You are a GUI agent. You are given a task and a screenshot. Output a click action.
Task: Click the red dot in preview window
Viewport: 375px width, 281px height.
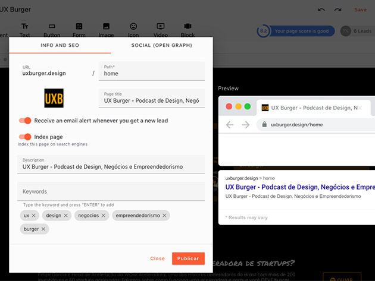[x=229, y=106]
